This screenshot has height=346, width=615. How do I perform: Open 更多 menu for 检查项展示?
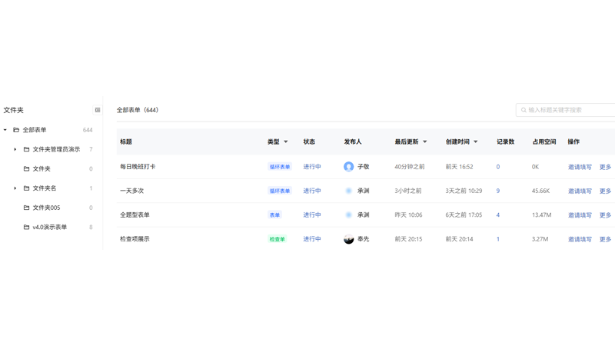[605, 239]
